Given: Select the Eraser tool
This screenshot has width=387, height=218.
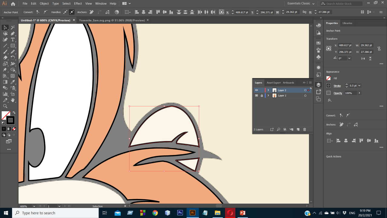Looking at the screenshot, I should point(5,58).
